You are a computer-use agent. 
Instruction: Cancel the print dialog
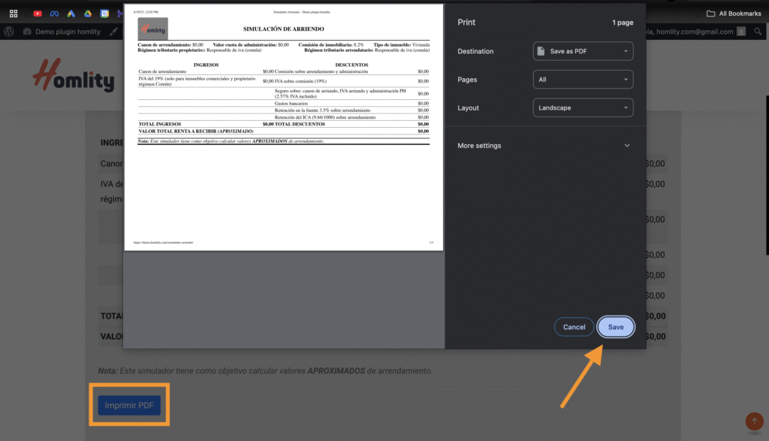(574, 328)
